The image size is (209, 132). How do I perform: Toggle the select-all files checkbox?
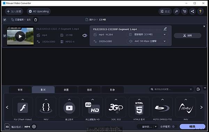pos(5,20)
